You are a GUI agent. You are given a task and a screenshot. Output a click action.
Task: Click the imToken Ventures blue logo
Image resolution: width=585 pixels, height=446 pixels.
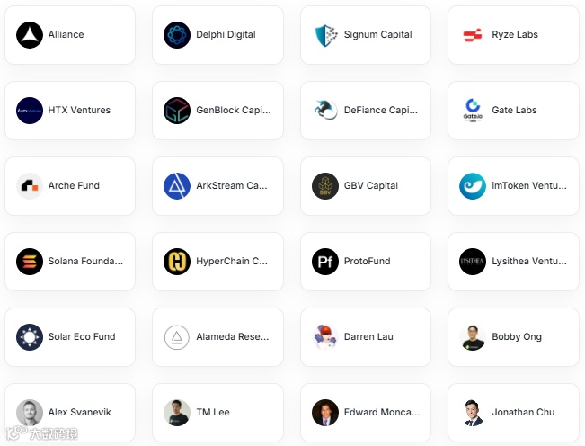(473, 186)
